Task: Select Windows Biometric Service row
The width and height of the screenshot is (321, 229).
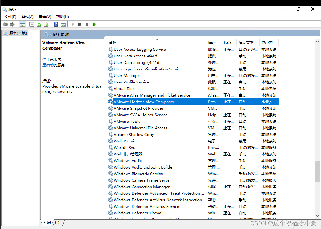Action: [x=193, y=174]
